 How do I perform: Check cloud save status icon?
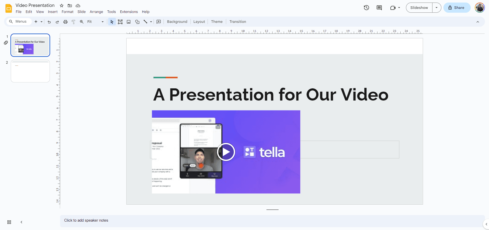(78, 6)
